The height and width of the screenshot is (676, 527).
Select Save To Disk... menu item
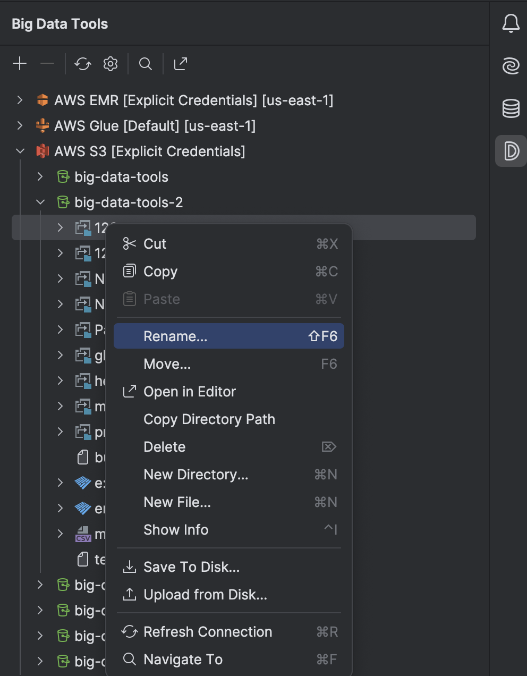(x=229, y=567)
